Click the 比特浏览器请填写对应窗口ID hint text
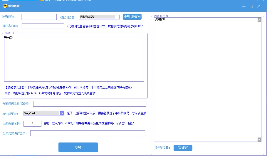This screenshot has width=267, height=156. point(105,26)
